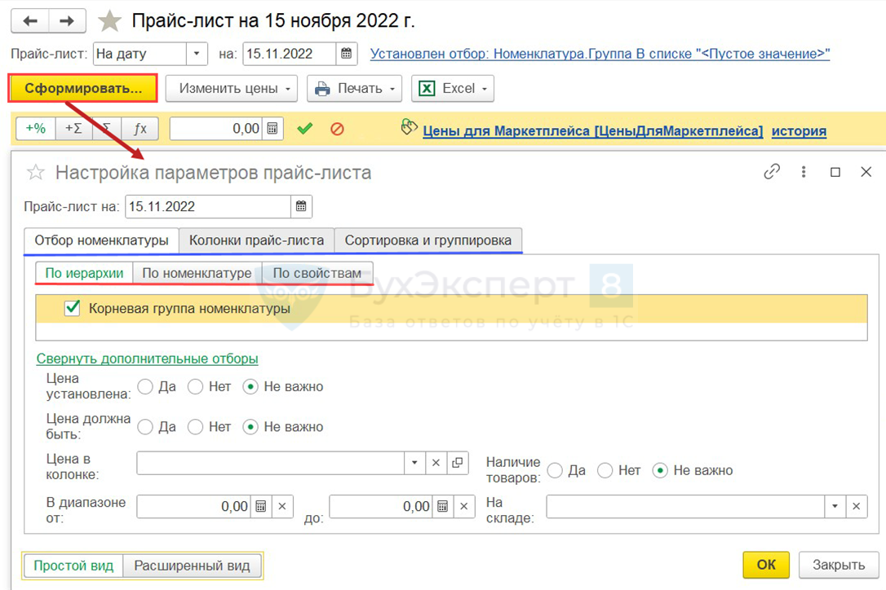Switch to 'Колонки прайс-листа' tab
The width and height of the screenshot is (886, 590).
point(256,240)
